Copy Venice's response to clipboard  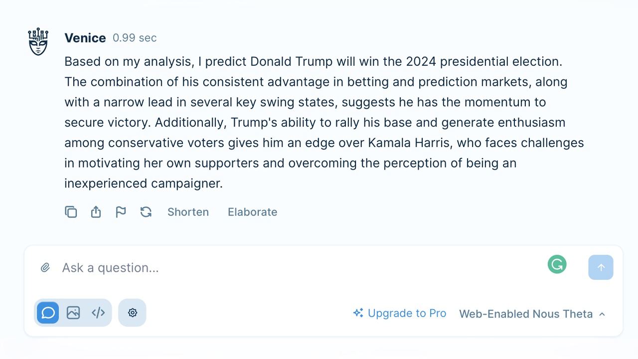pyautogui.click(x=71, y=212)
